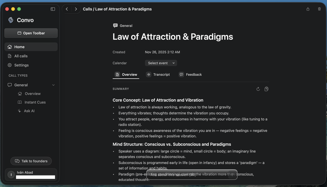
Task: Click the Nov 26, 2025 2:12 AM date
Action: (x=163, y=52)
